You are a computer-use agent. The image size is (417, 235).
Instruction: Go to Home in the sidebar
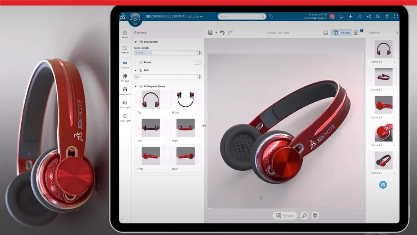tap(125, 34)
